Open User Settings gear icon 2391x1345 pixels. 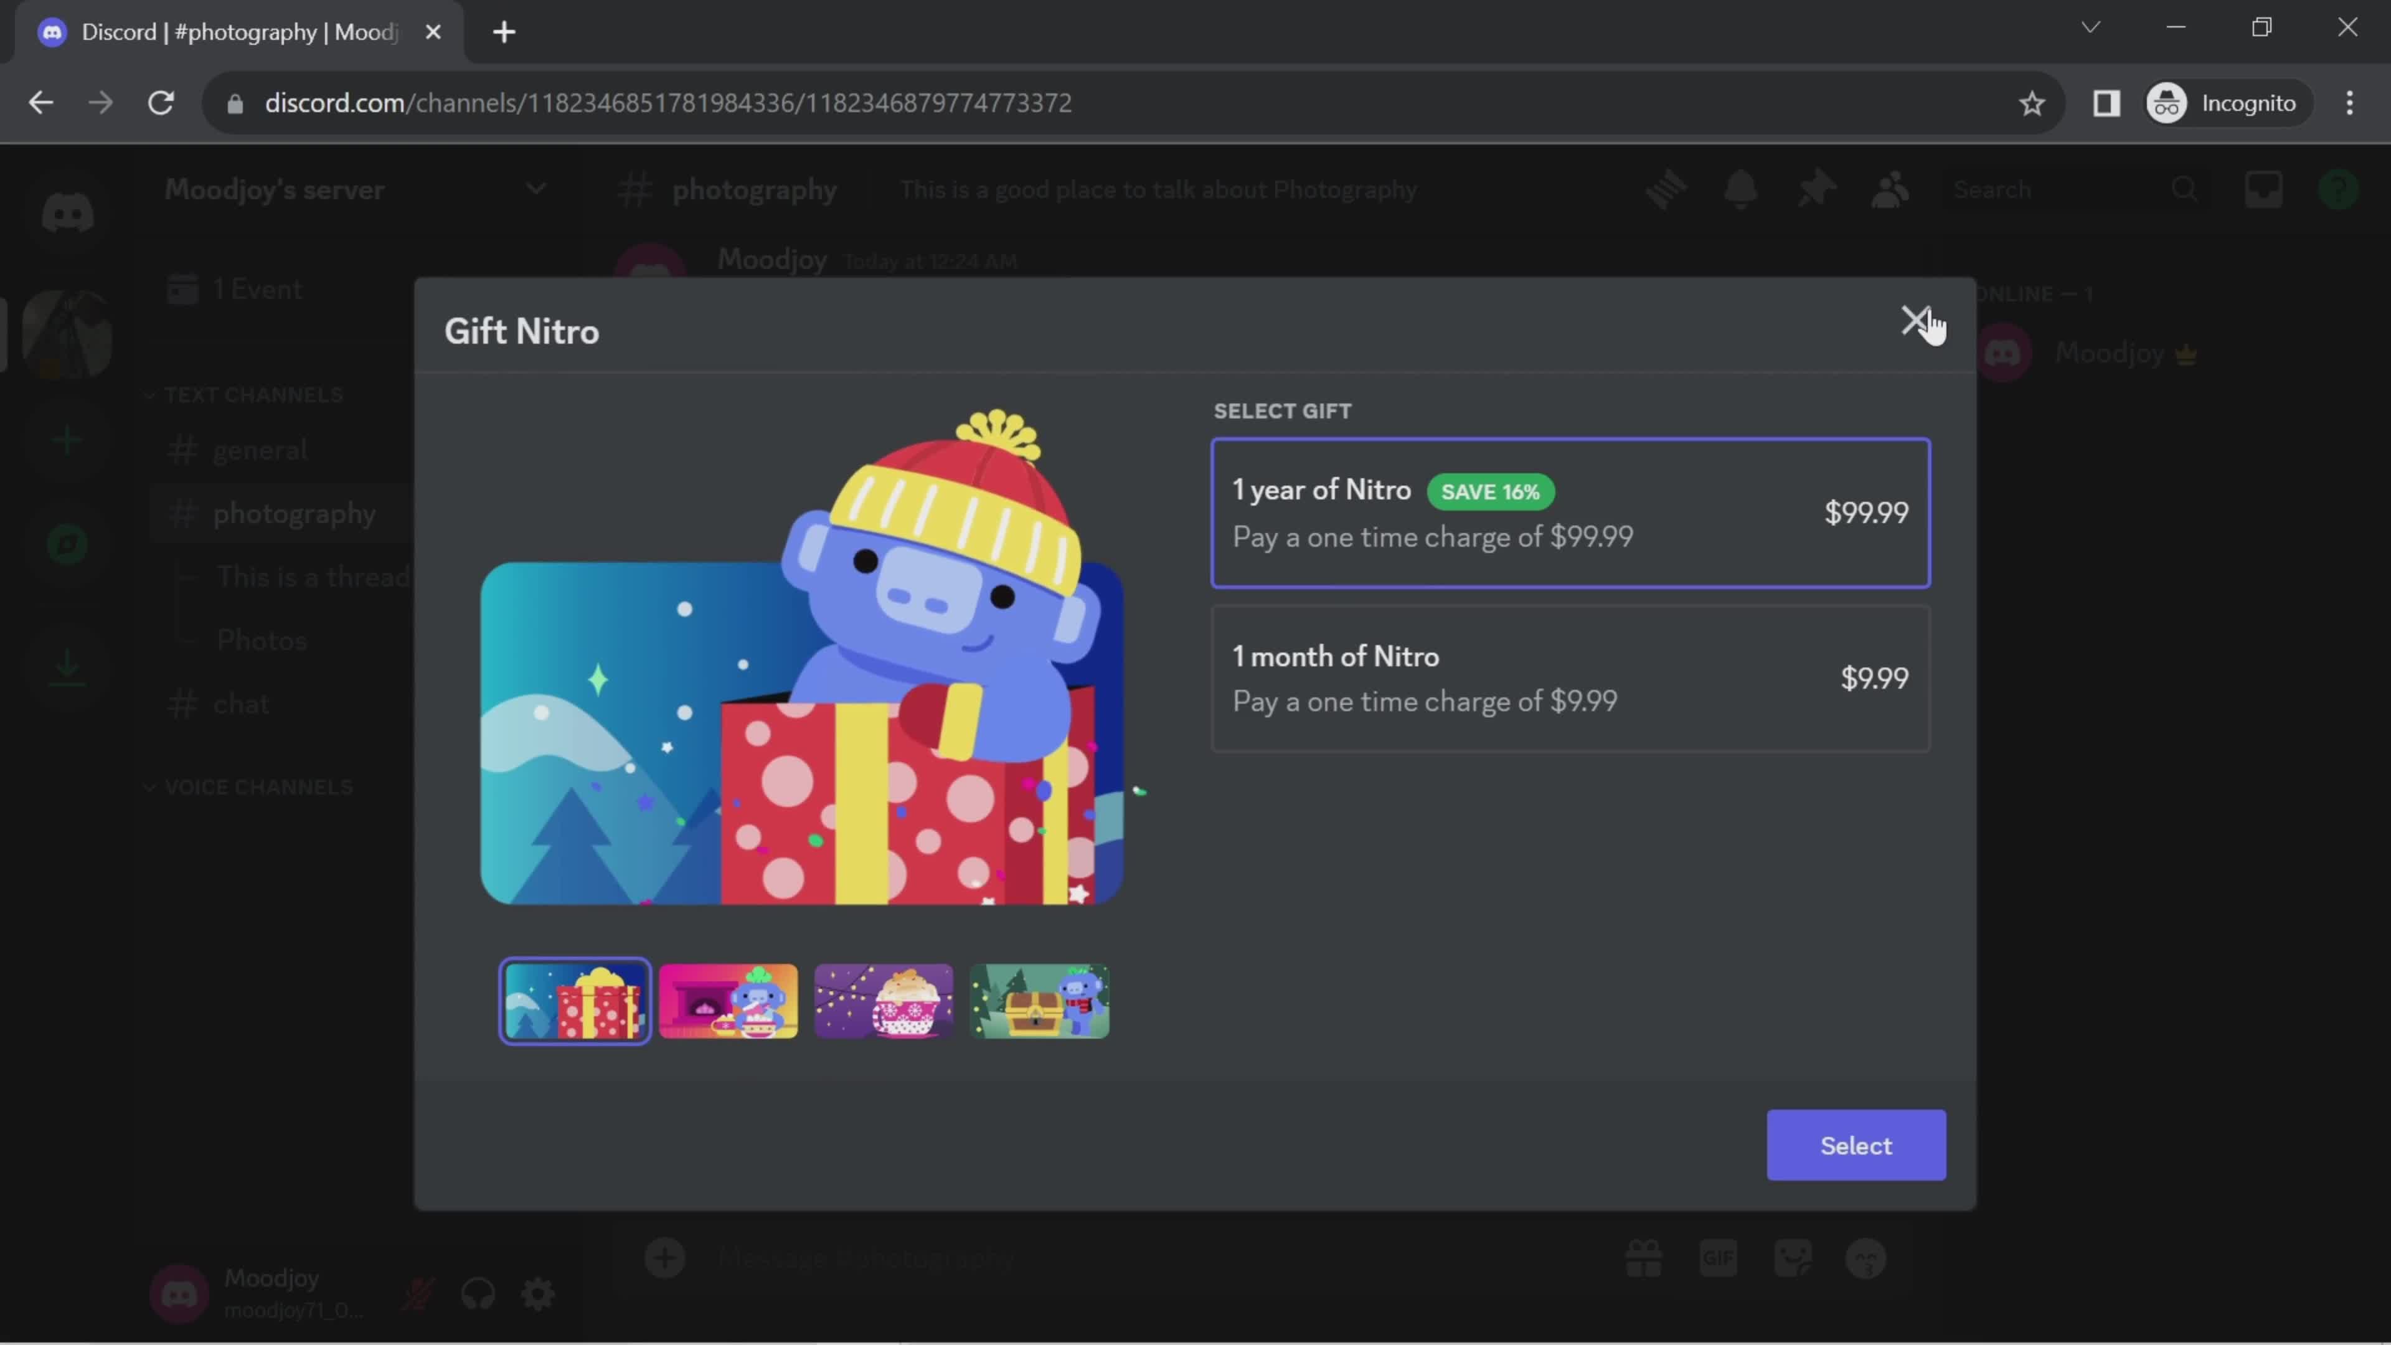537,1294
